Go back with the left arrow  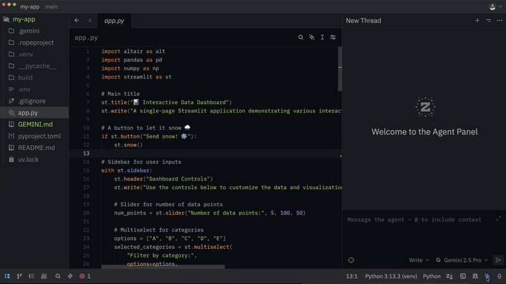pos(77,20)
